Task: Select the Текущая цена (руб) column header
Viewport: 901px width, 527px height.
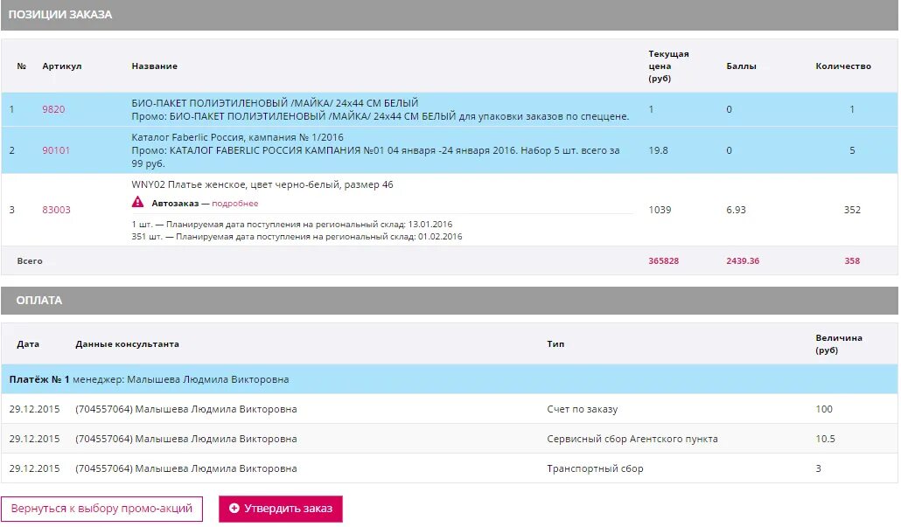Action: pos(669,66)
